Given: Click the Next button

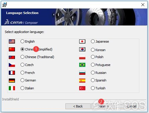Looking at the screenshot, I should [x=104, y=106].
